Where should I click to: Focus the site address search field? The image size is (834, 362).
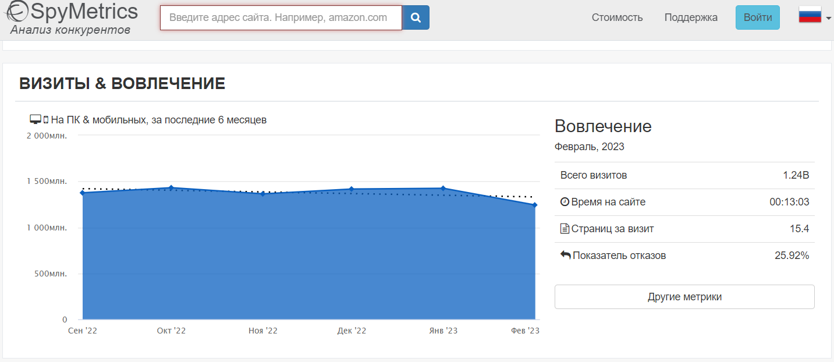(x=281, y=17)
